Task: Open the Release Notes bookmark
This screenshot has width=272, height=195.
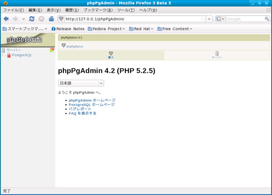Action: (x=68, y=29)
